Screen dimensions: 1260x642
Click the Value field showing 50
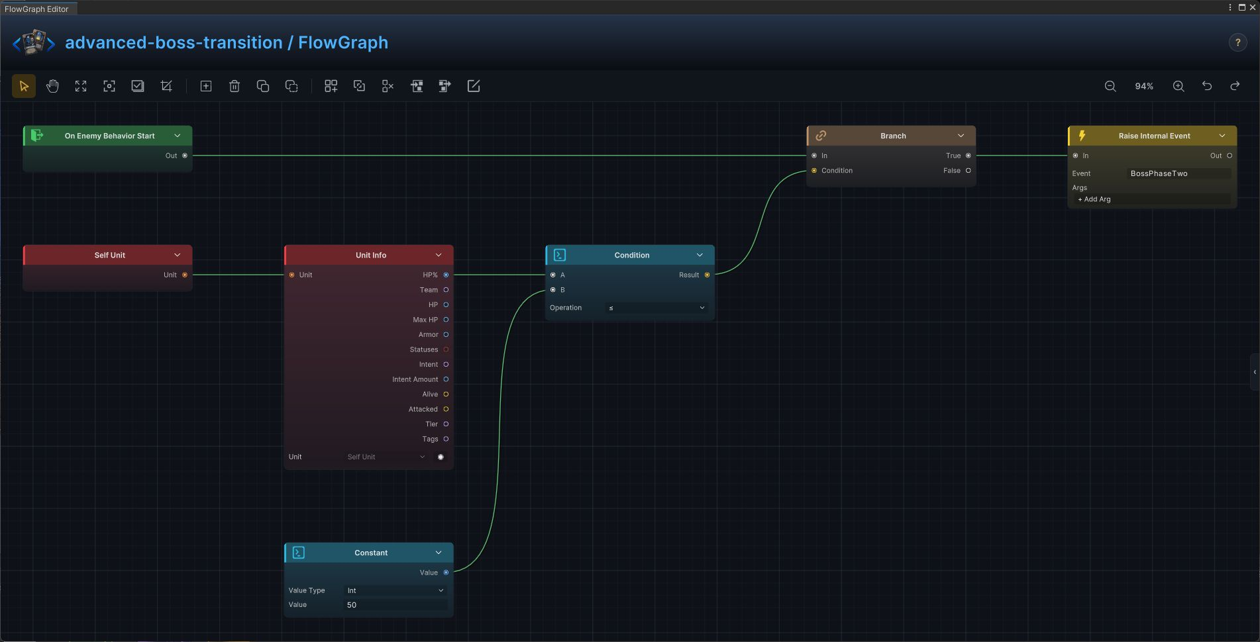tap(395, 605)
